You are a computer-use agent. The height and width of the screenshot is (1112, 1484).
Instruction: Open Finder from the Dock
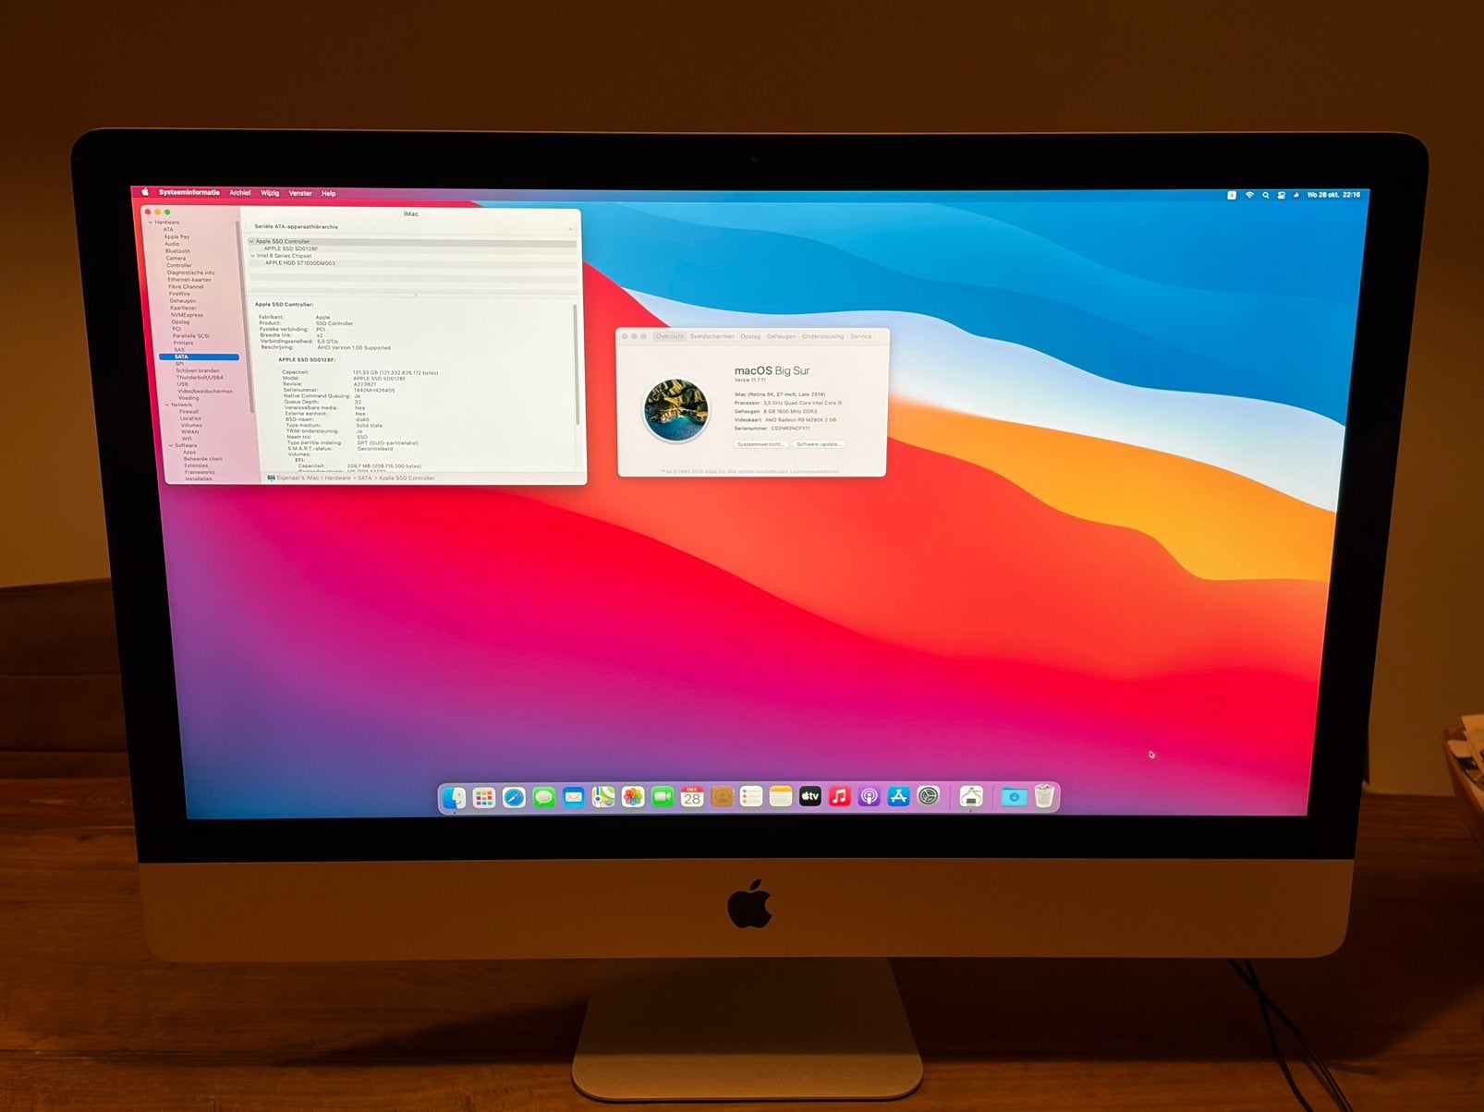pyautogui.click(x=454, y=797)
